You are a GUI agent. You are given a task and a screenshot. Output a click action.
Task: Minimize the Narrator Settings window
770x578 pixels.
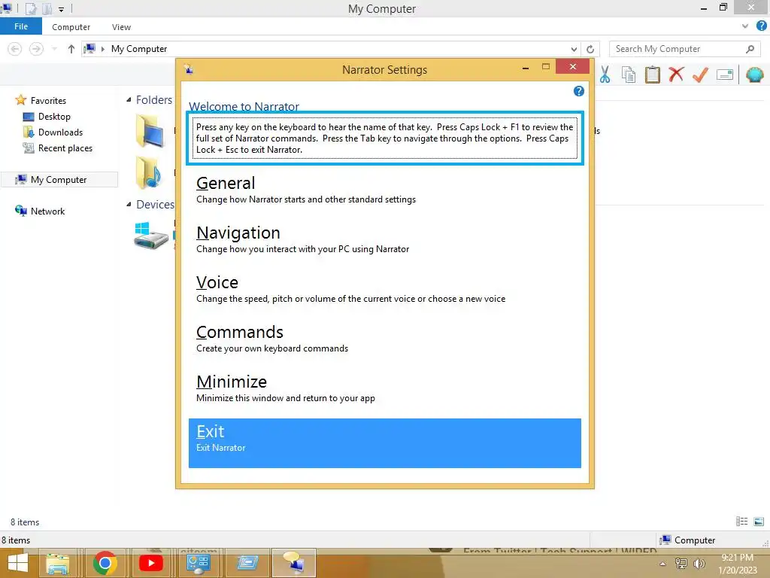tap(526, 67)
